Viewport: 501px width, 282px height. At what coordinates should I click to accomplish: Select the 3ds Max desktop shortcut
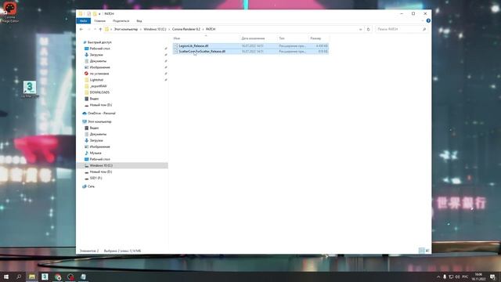point(30,90)
